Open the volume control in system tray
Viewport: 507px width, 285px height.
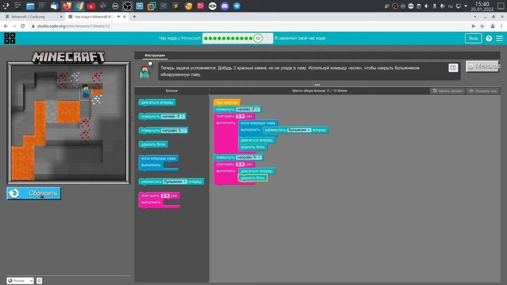pyautogui.click(x=426, y=6)
